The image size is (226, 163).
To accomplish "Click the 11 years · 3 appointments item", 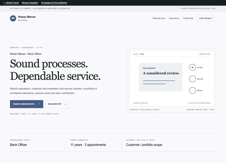I will click(88, 145).
